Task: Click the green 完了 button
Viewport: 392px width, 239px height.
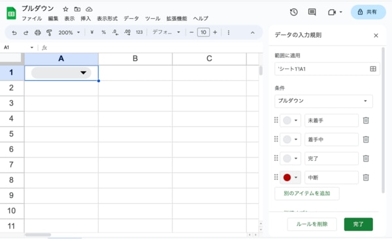Action: click(x=358, y=224)
